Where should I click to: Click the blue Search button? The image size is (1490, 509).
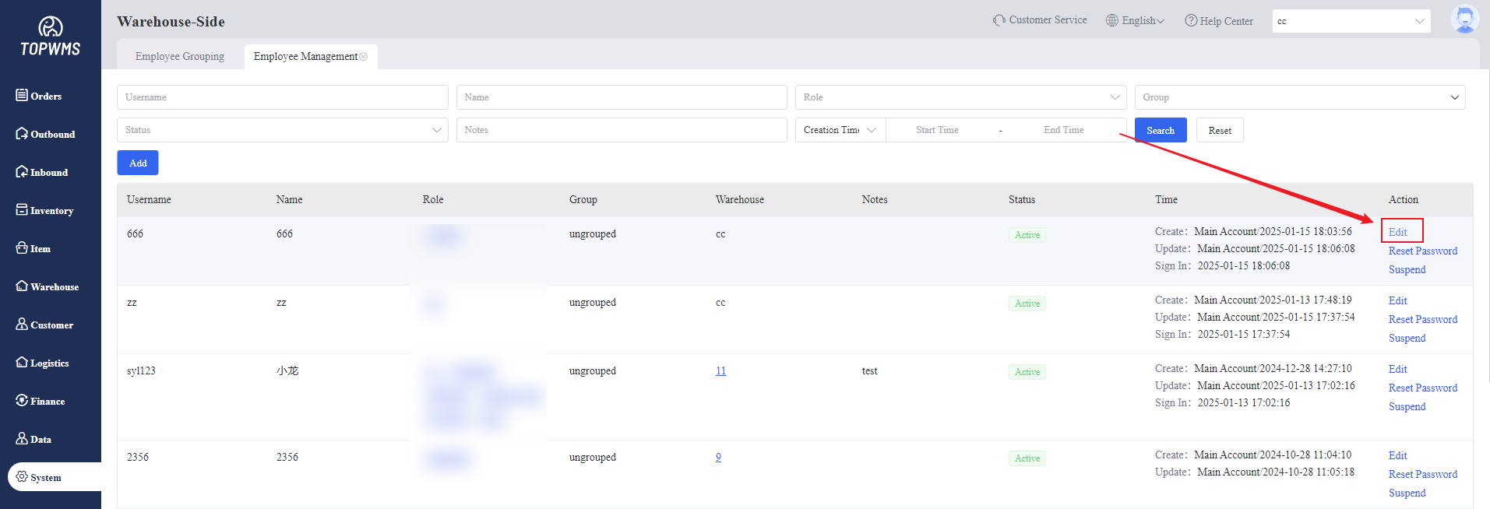click(x=1160, y=130)
